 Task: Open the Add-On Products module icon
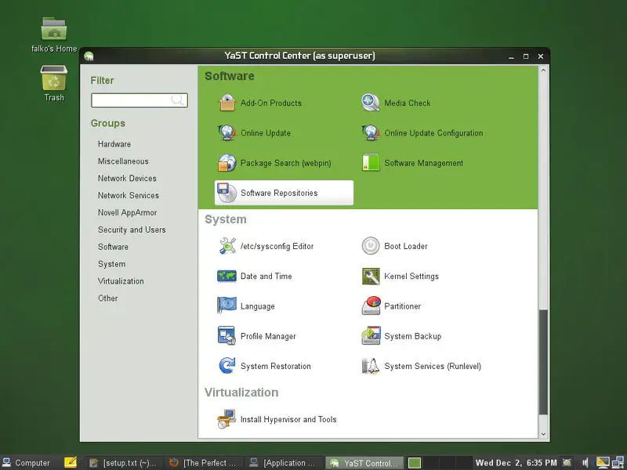(227, 103)
